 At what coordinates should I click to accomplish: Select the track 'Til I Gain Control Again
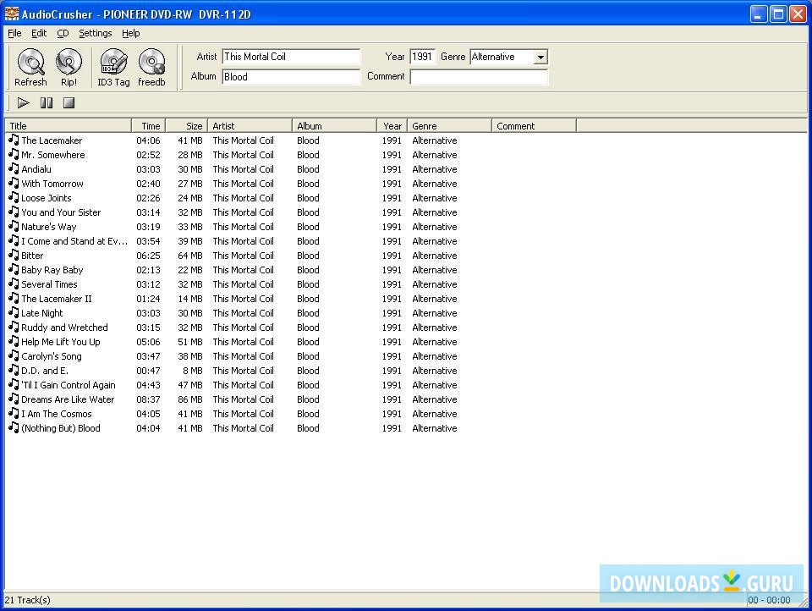pos(69,385)
